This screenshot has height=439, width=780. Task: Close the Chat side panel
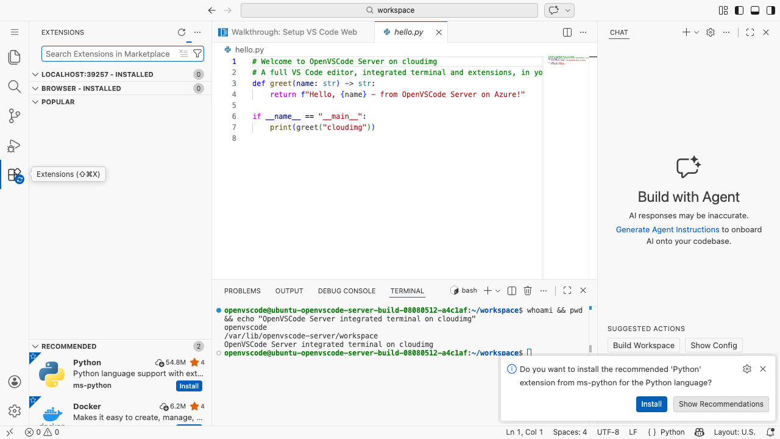click(x=766, y=32)
